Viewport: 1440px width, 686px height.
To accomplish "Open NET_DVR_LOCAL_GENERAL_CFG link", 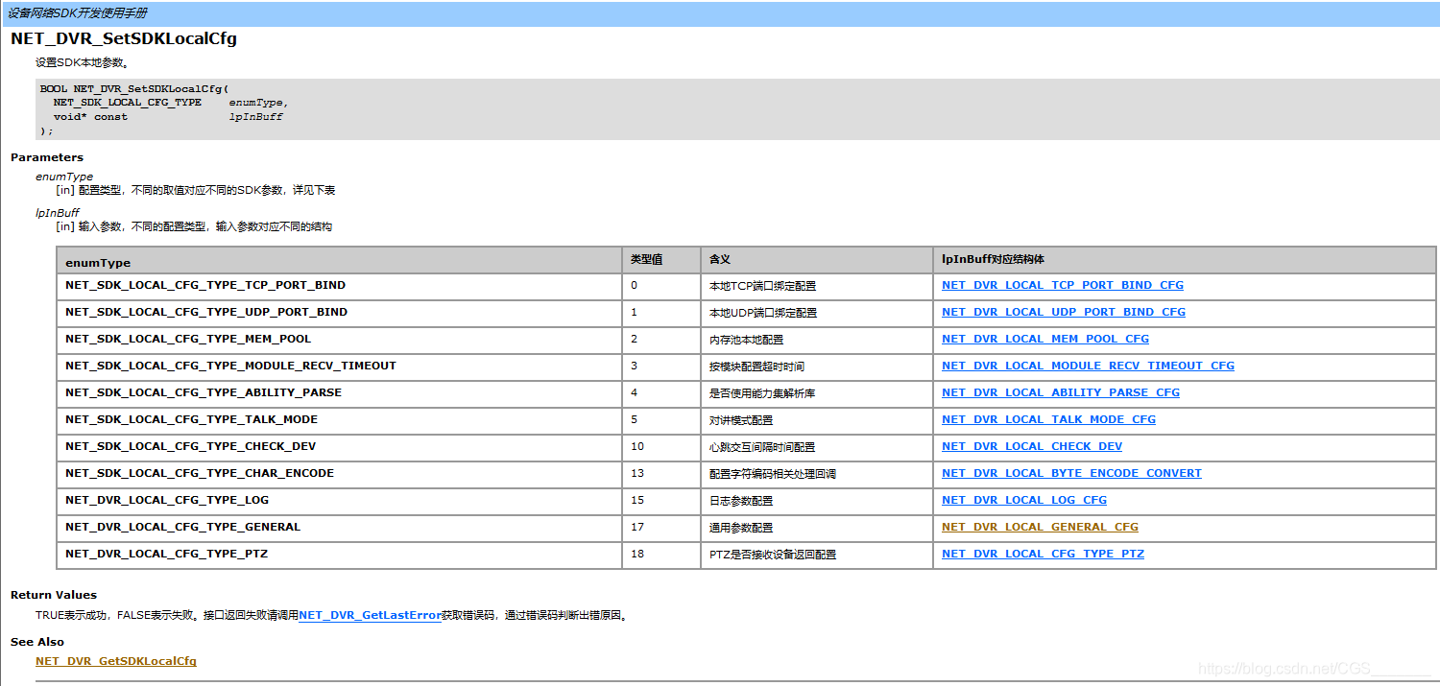I will [x=1040, y=527].
